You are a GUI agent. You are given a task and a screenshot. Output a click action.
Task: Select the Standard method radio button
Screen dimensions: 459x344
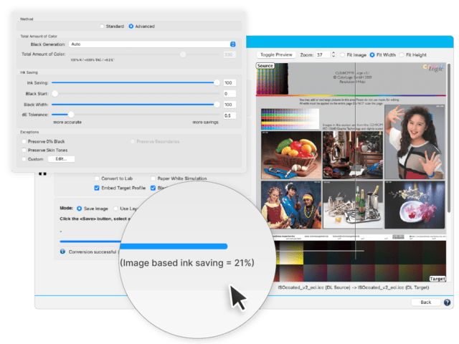102,27
